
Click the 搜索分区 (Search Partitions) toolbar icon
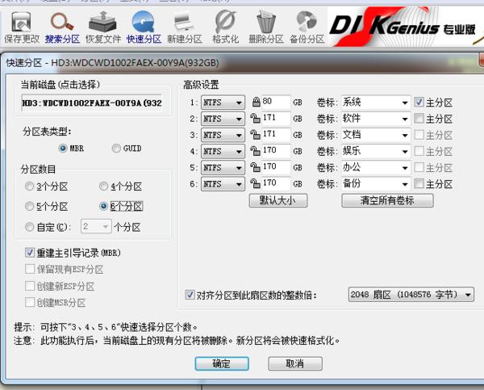pyautogui.click(x=62, y=26)
